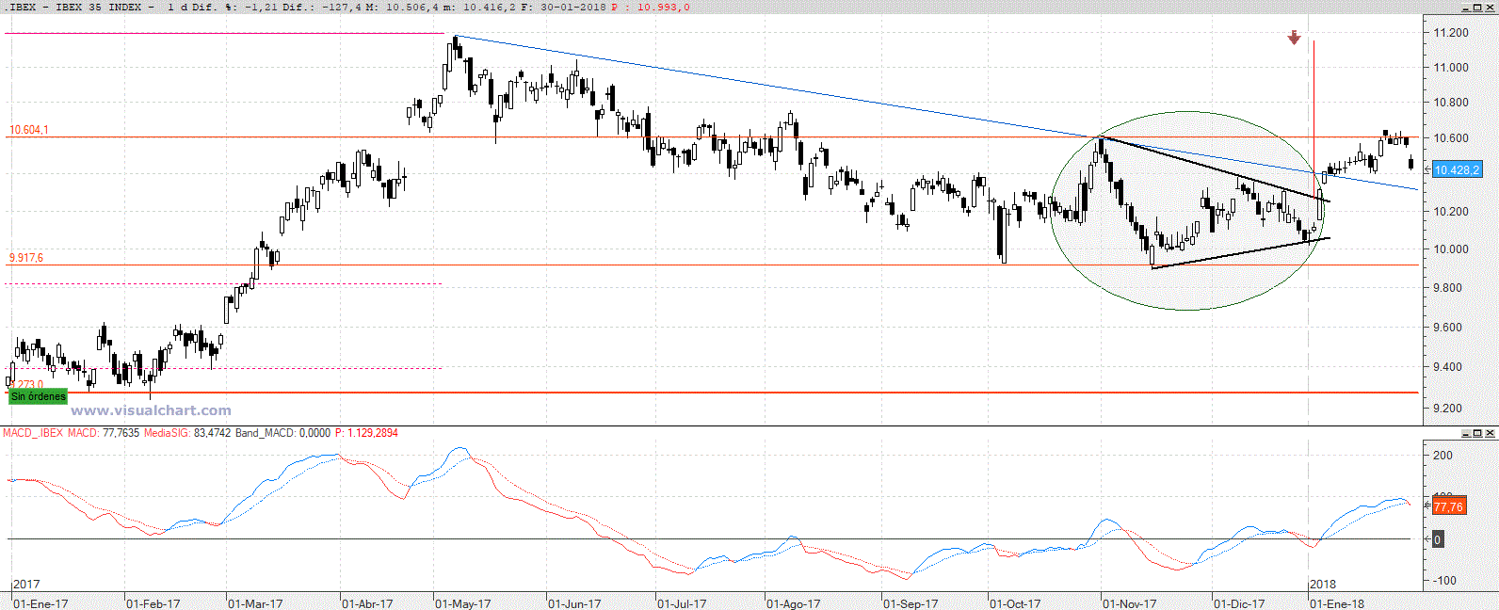Click the 200 label on MACD axis
Screen dimensions: 1499x610
1443,455
